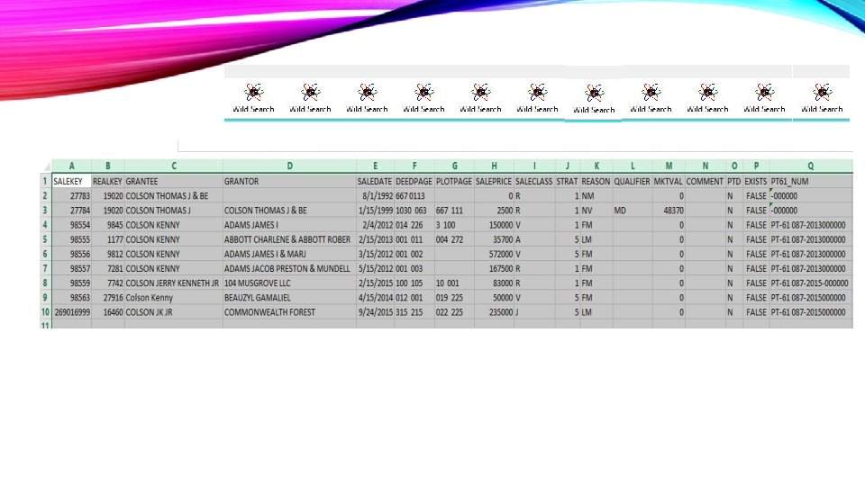Viewport: 865px width, 486px height.
Task: Select the deed page 315 215 cell
Action: [x=414, y=312]
